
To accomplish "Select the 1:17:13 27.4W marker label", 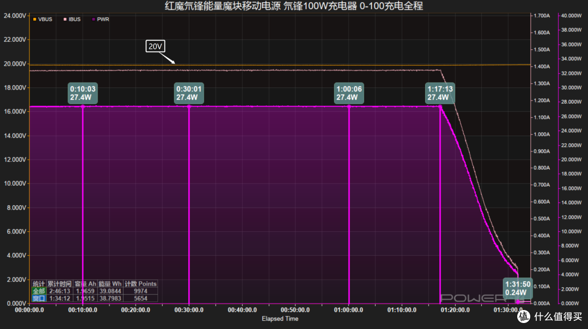I will (440, 93).
